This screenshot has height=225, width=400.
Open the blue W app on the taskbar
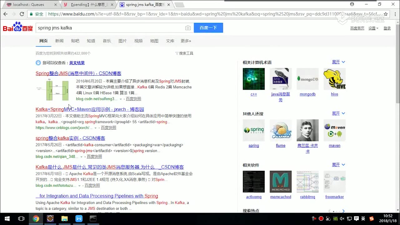click(79, 219)
